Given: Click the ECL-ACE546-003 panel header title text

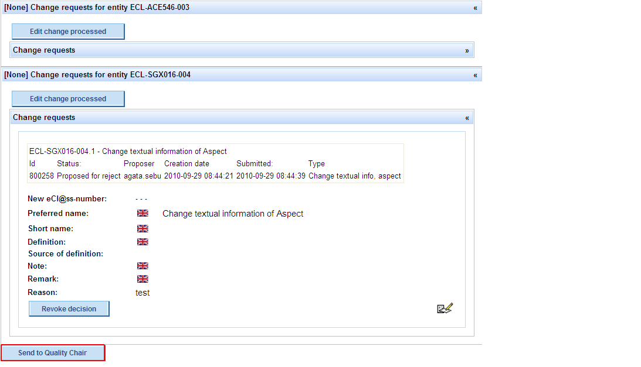Looking at the screenshot, I should 97,8.
